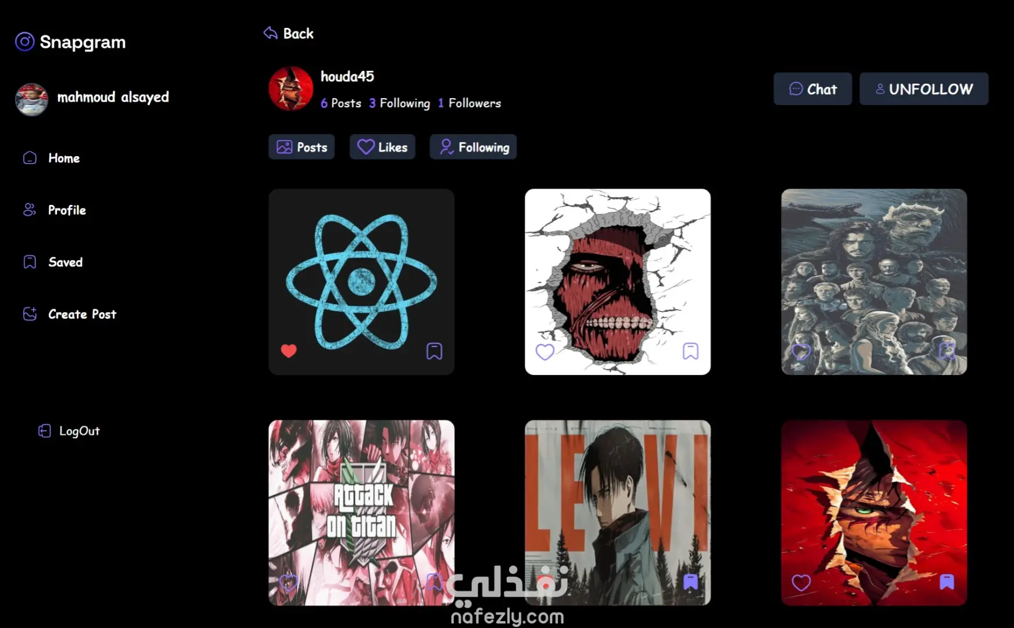Viewport: 1014px width, 628px height.
Task: Unsave the Levi poster post
Action: (690, 582)
